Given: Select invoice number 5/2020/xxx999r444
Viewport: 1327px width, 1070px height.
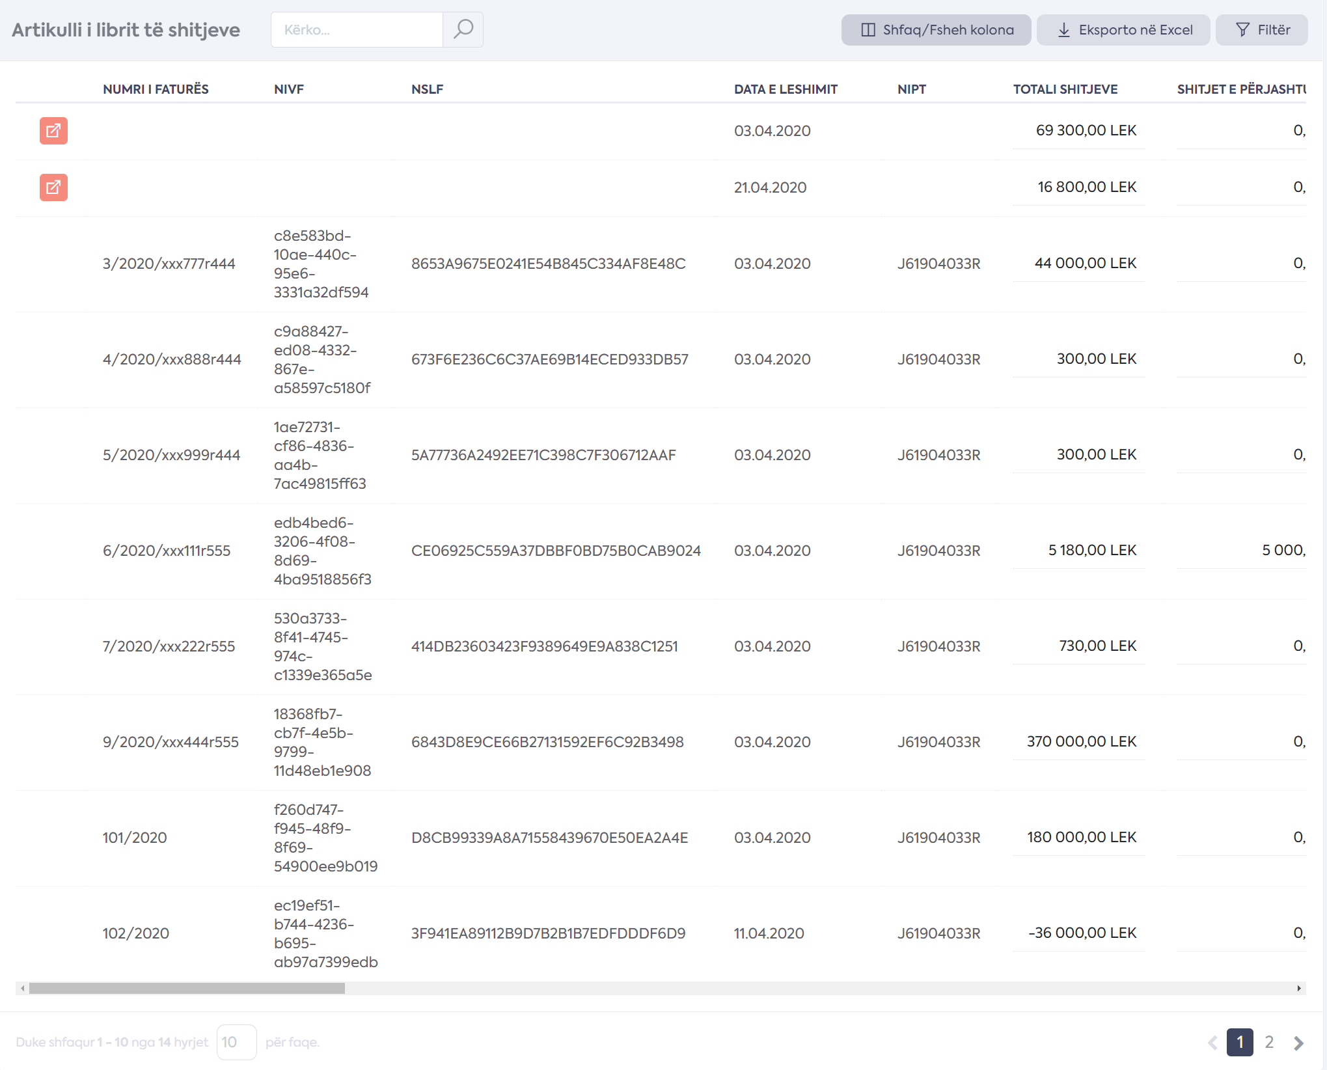Looking at the screenshot, I should [x=171, y=455].
